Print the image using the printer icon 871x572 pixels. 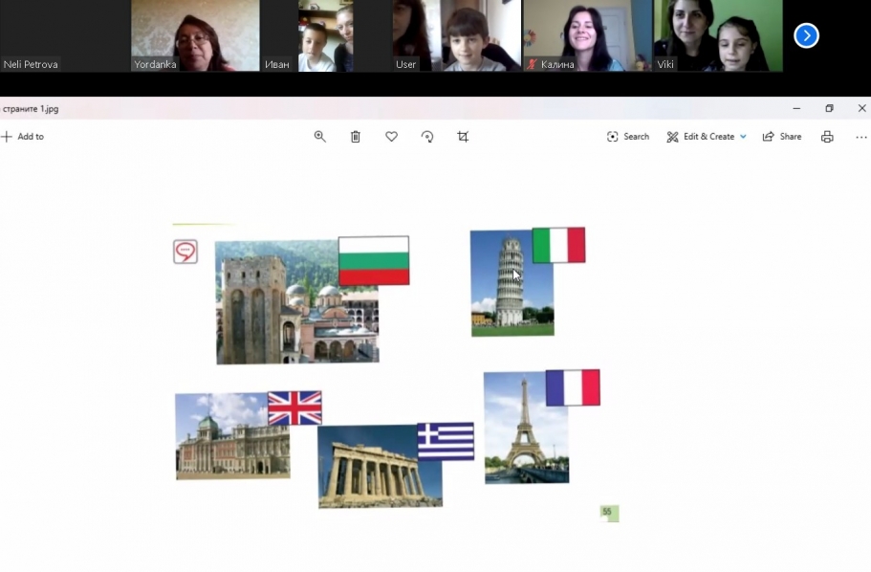[827, 137]
